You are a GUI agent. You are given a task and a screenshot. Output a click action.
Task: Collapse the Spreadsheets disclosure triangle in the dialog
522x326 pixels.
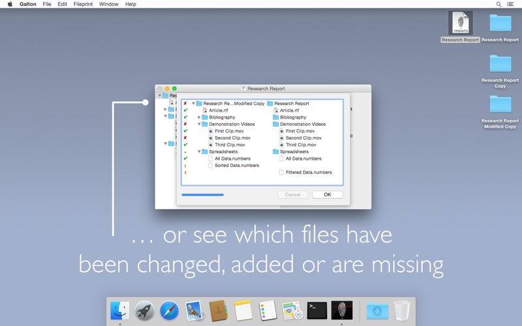(199, 152)
